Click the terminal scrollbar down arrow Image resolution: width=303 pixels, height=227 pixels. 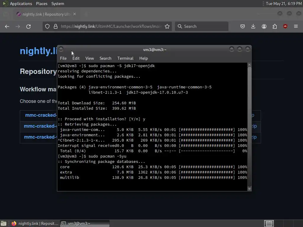[249, 189]
